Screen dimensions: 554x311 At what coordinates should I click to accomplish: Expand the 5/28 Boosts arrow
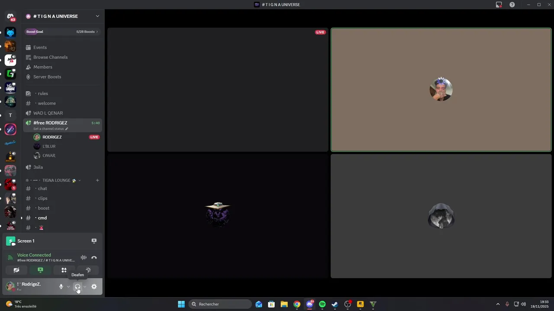tap(97, 32)
